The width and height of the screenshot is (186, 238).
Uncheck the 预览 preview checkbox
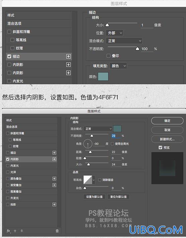click(x=161, y=148)
